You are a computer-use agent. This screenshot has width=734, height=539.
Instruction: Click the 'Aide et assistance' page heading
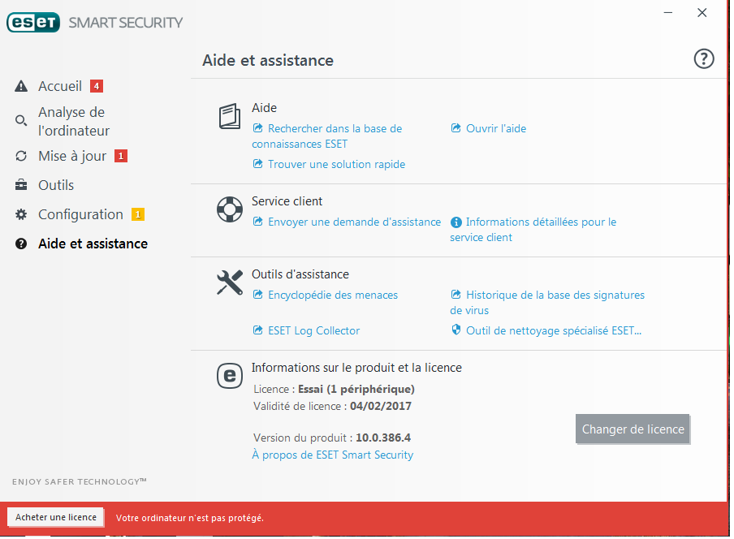(268, 60)
